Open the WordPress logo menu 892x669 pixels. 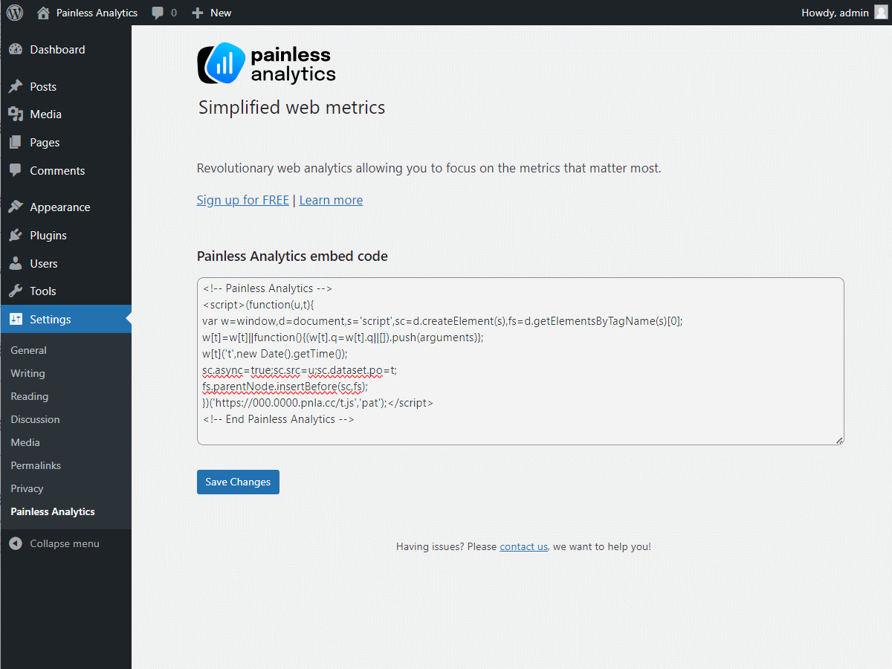click(15, 13)
